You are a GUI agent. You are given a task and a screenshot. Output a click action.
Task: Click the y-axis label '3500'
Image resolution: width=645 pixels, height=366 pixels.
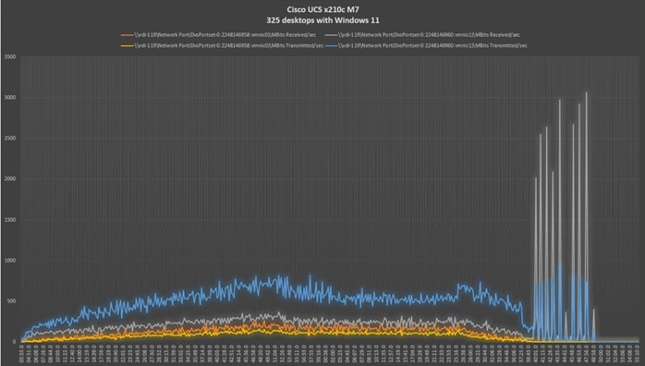(11, 57)
